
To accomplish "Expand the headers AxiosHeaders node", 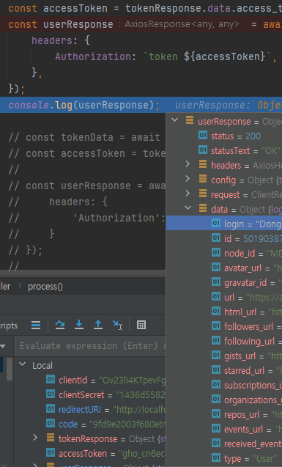I will [188, 164].
